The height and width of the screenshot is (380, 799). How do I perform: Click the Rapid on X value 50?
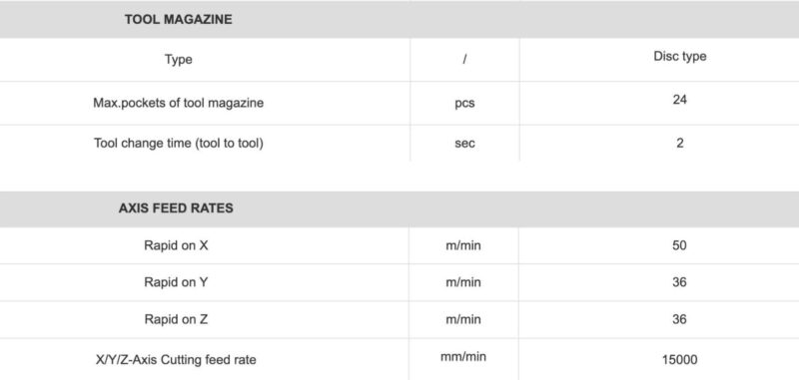[x=679, y=245]
